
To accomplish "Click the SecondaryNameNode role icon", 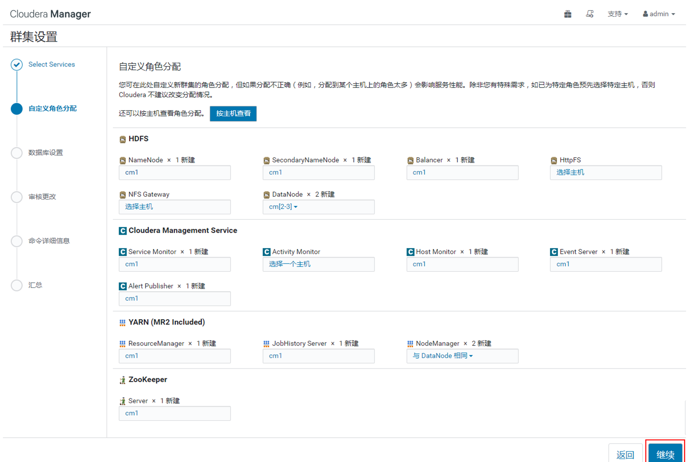I will (x=266, y=160).
